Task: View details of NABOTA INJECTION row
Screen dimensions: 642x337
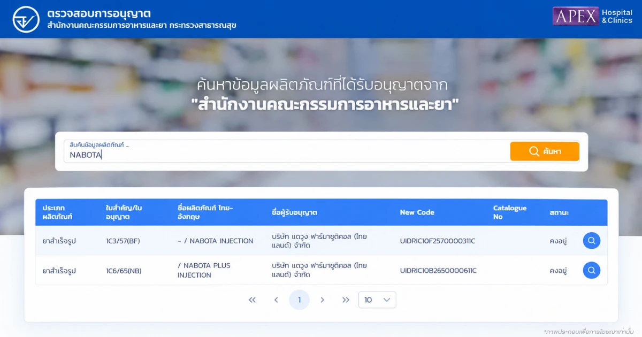Action: (591, 241)
